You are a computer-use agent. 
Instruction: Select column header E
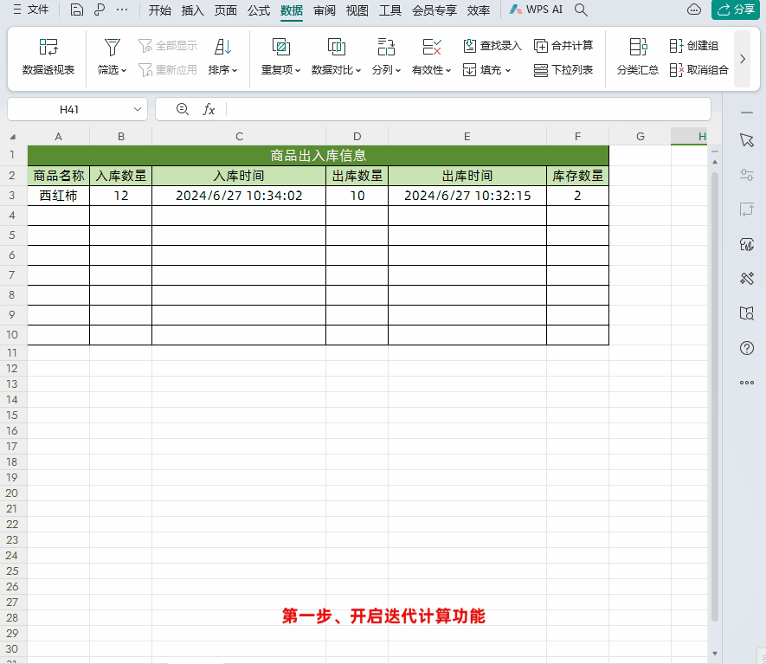(467, 137)
